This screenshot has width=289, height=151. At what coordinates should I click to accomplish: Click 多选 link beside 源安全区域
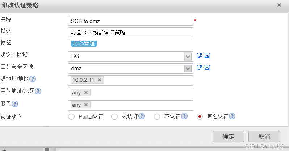pyautogui.click(x=203, y=55)
